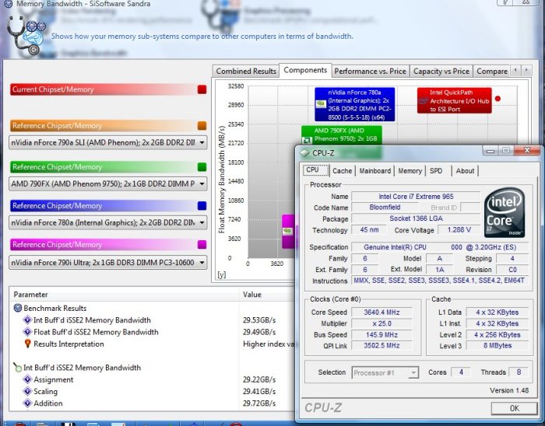Click the Level 3 8 MBytes cache field
545x426 pixels.
click(498, 345)
